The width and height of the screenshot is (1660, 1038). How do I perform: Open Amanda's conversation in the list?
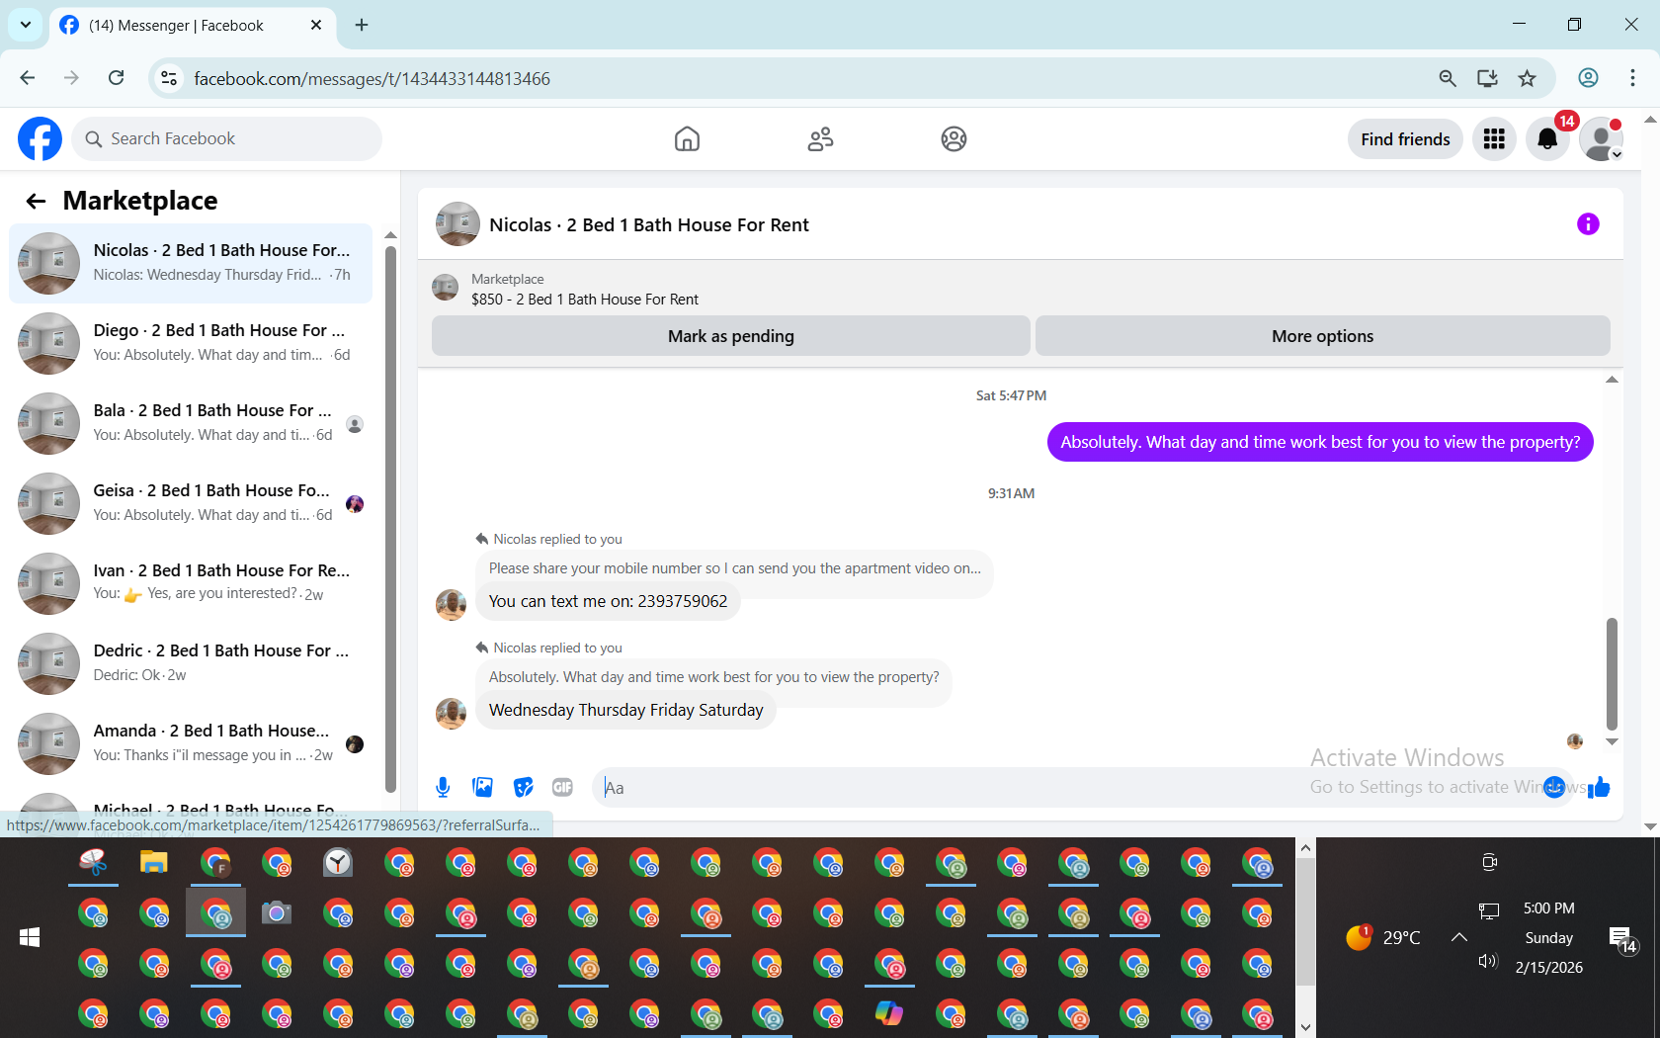point(191,743)
